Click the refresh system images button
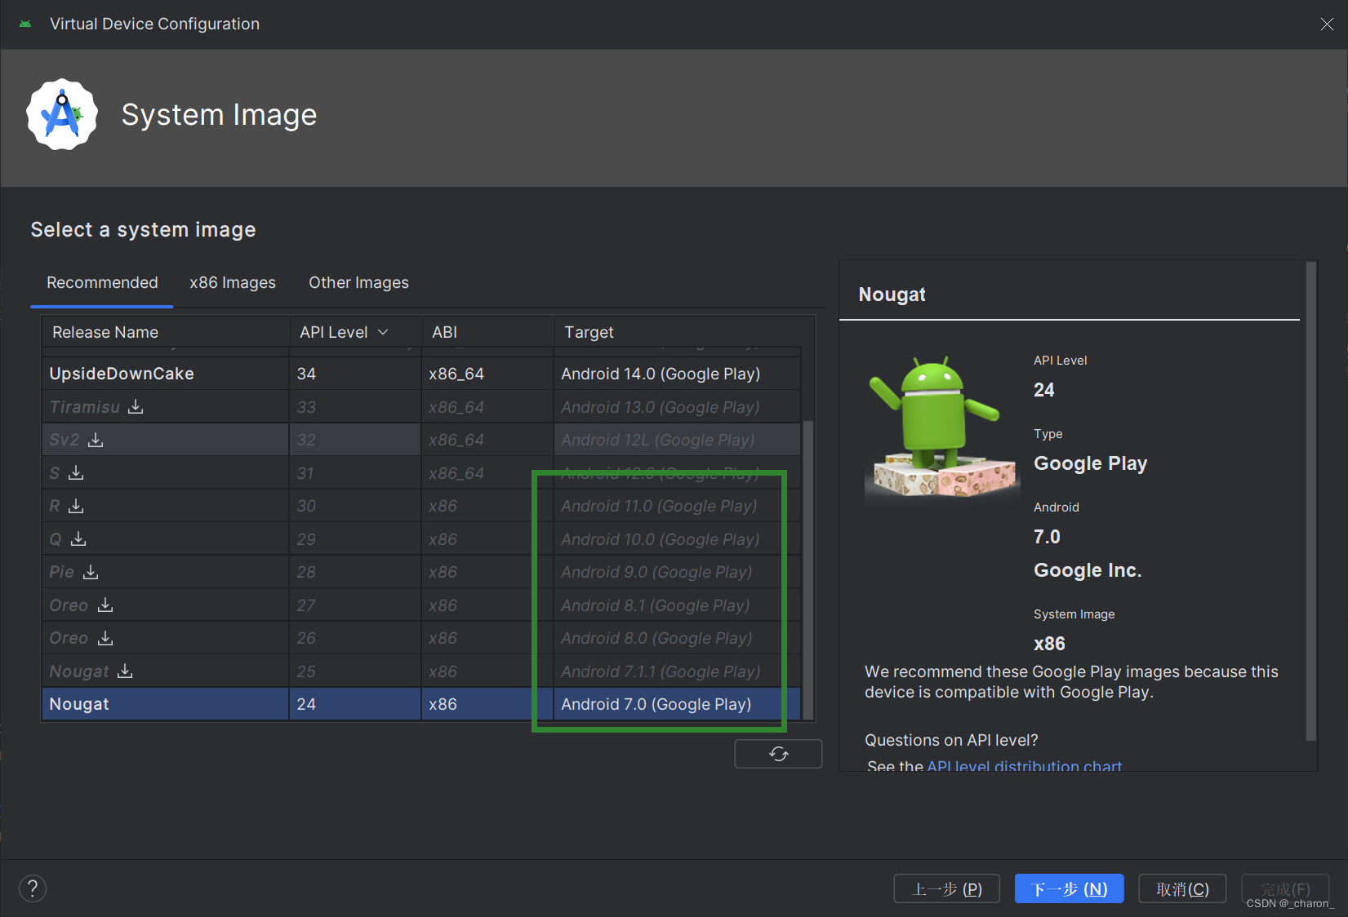 tap(778, 754)
